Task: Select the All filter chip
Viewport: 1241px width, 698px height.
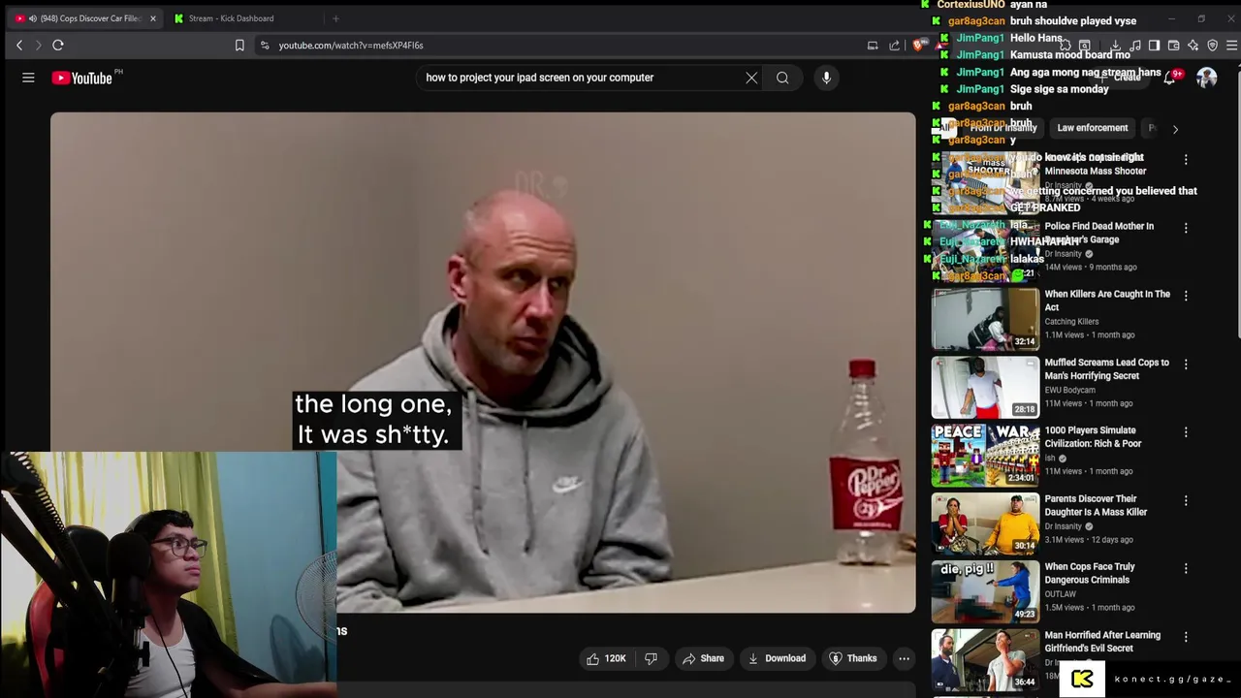Action: (945, 128)
